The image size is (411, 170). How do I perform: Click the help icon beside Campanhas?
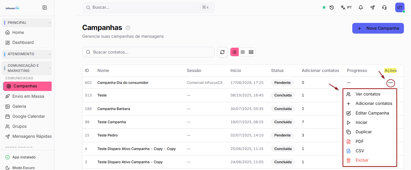point(128,28)
